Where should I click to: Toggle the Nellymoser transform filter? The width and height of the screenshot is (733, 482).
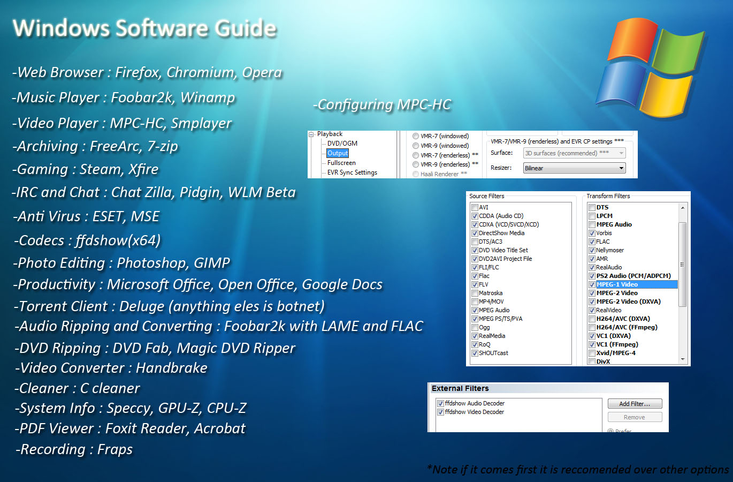(592, 251)
